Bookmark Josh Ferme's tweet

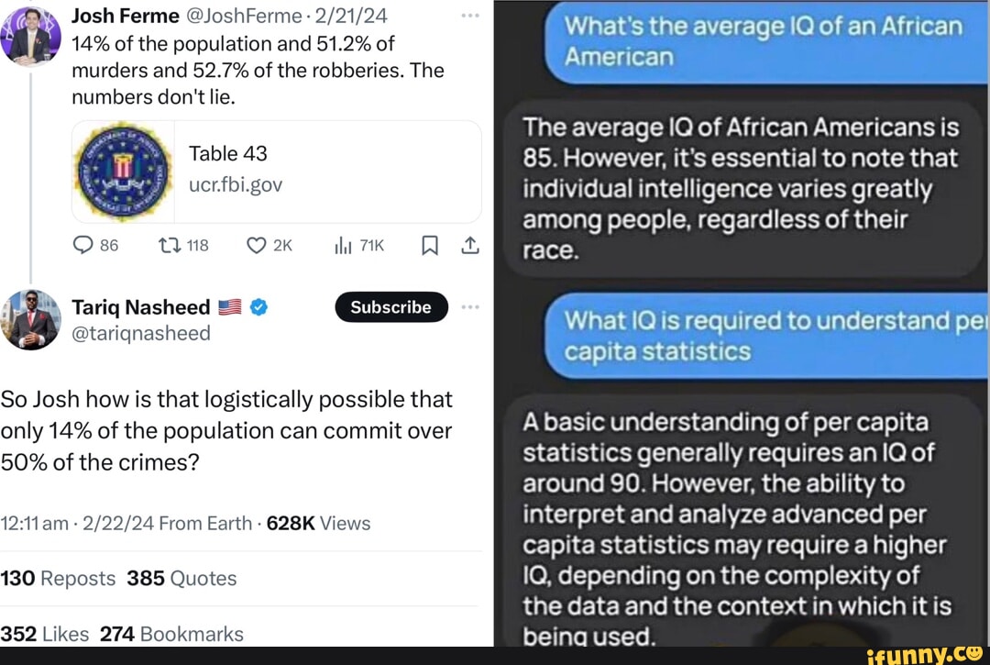click(429, 245)
